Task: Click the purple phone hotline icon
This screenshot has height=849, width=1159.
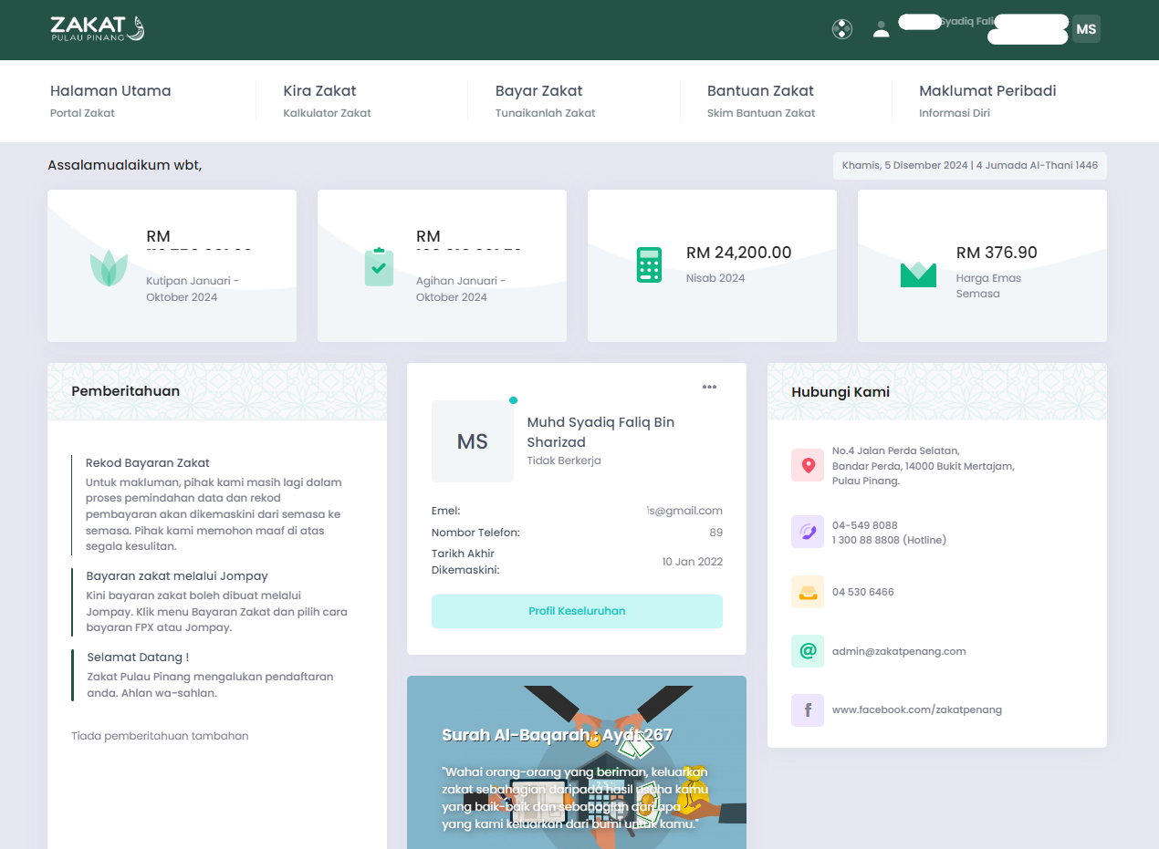Action: 808,532
